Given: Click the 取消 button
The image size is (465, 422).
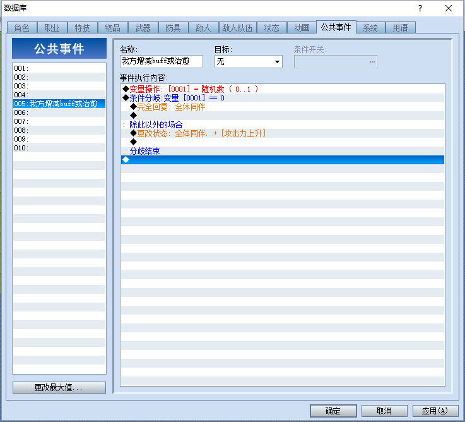Looking at the screenshot, I should [384, 411].
